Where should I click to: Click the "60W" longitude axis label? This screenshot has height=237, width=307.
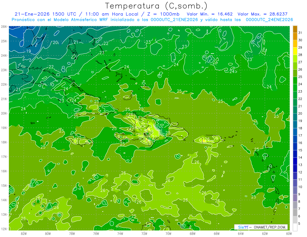pos(289,233)
